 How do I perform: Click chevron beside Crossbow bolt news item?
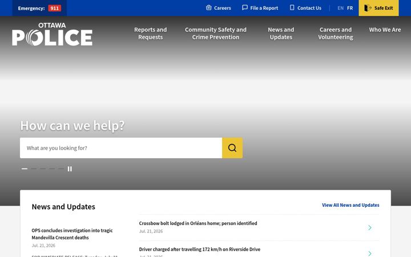coord(369,228)
